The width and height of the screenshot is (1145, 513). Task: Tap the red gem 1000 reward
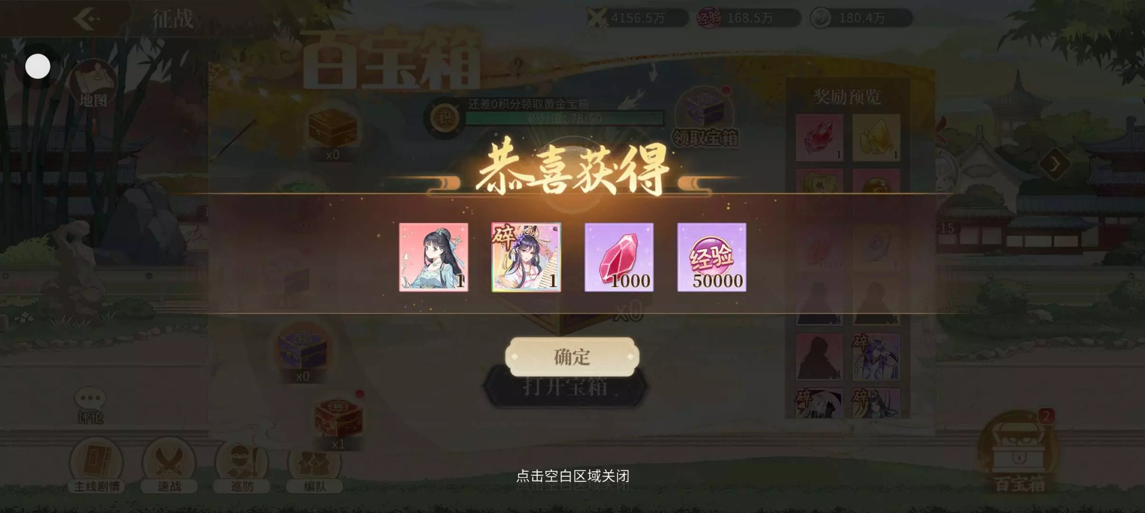click(619, 257)
